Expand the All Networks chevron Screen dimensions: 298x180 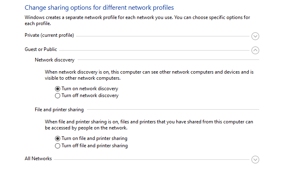click(x=255, y=159)
